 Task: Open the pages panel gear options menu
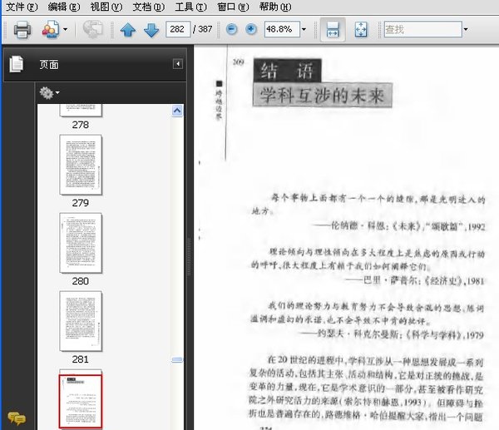(49, 93)
